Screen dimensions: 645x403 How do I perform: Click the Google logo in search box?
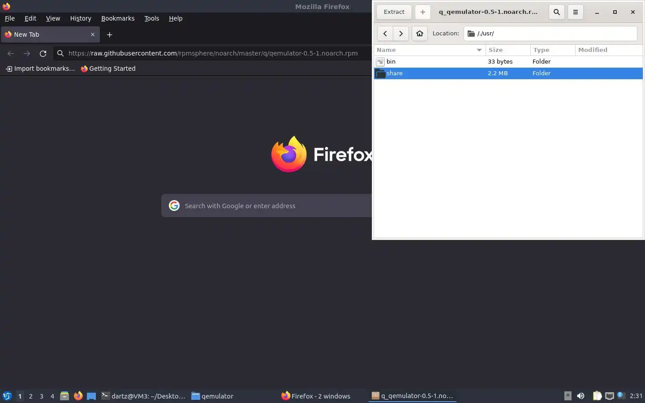(x=174, y=206)
